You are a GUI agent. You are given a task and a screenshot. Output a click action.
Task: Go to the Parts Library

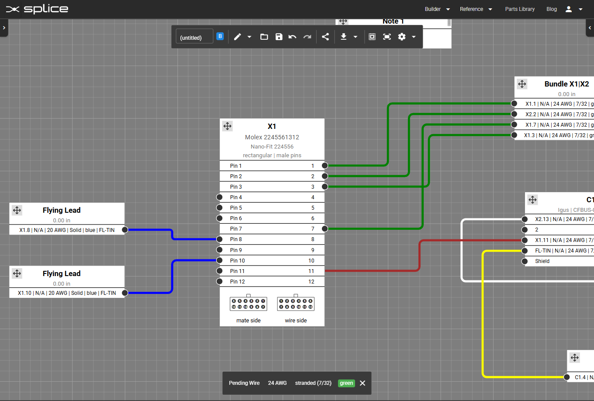tap(520, 9)
